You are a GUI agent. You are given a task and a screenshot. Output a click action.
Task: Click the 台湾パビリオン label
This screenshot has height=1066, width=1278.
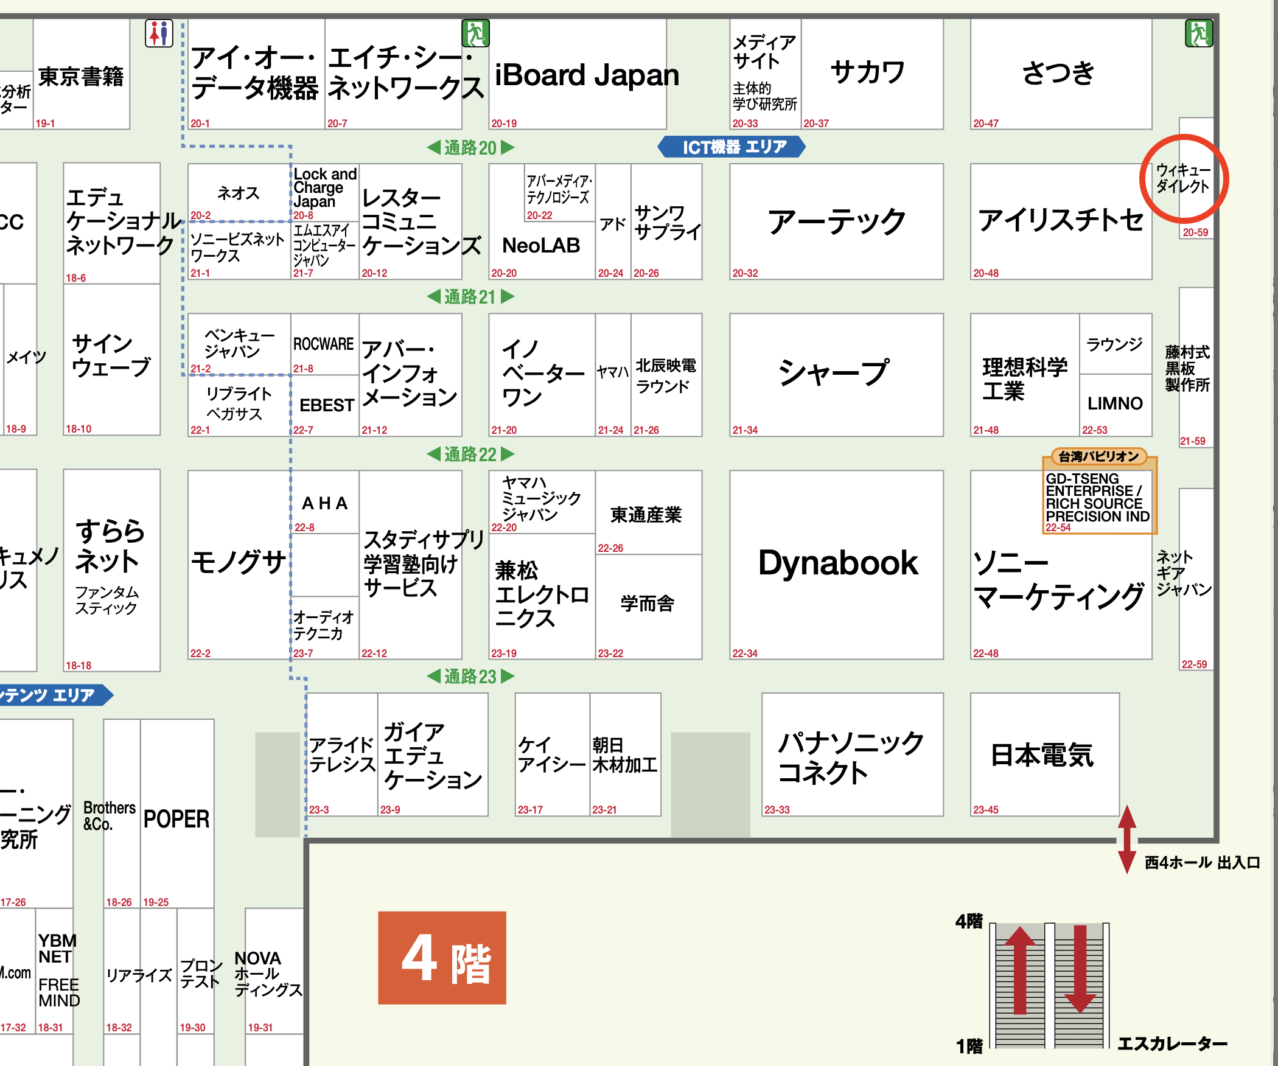(1098, 456)
